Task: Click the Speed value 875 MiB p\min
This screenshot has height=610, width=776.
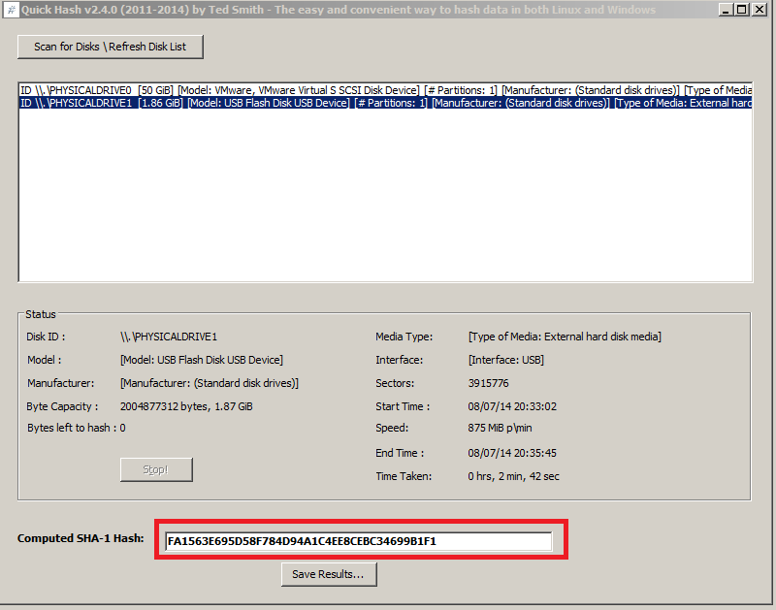Action: pos(500,428)
